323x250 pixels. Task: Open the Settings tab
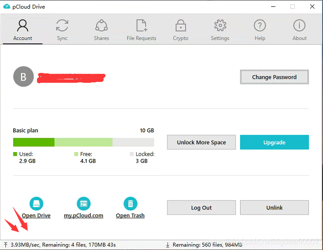pos(220,30)
